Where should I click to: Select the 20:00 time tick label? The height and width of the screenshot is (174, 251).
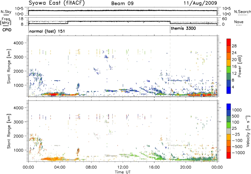[x=186, y=167]
